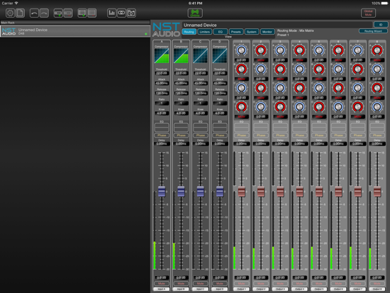Click Output 4 matrix knob for input C

coord(300,88)
